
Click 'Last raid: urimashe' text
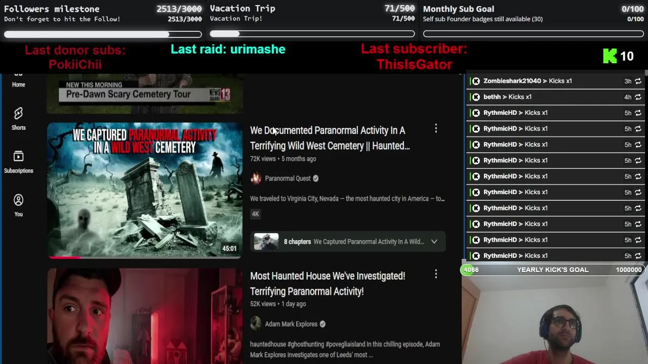(x=228, y=49)
